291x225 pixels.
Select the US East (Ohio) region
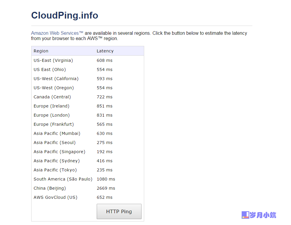50,70
